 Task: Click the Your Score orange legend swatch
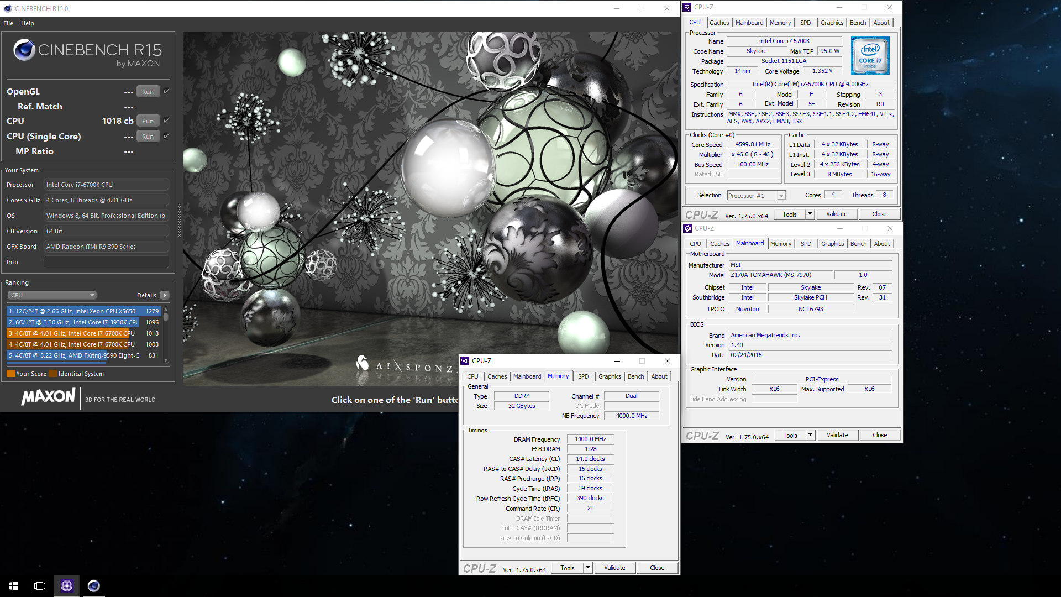click(x=10, y=374)
